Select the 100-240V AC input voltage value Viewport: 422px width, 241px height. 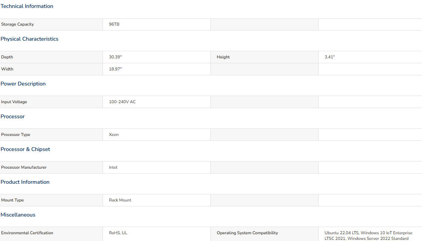[122, 102]
